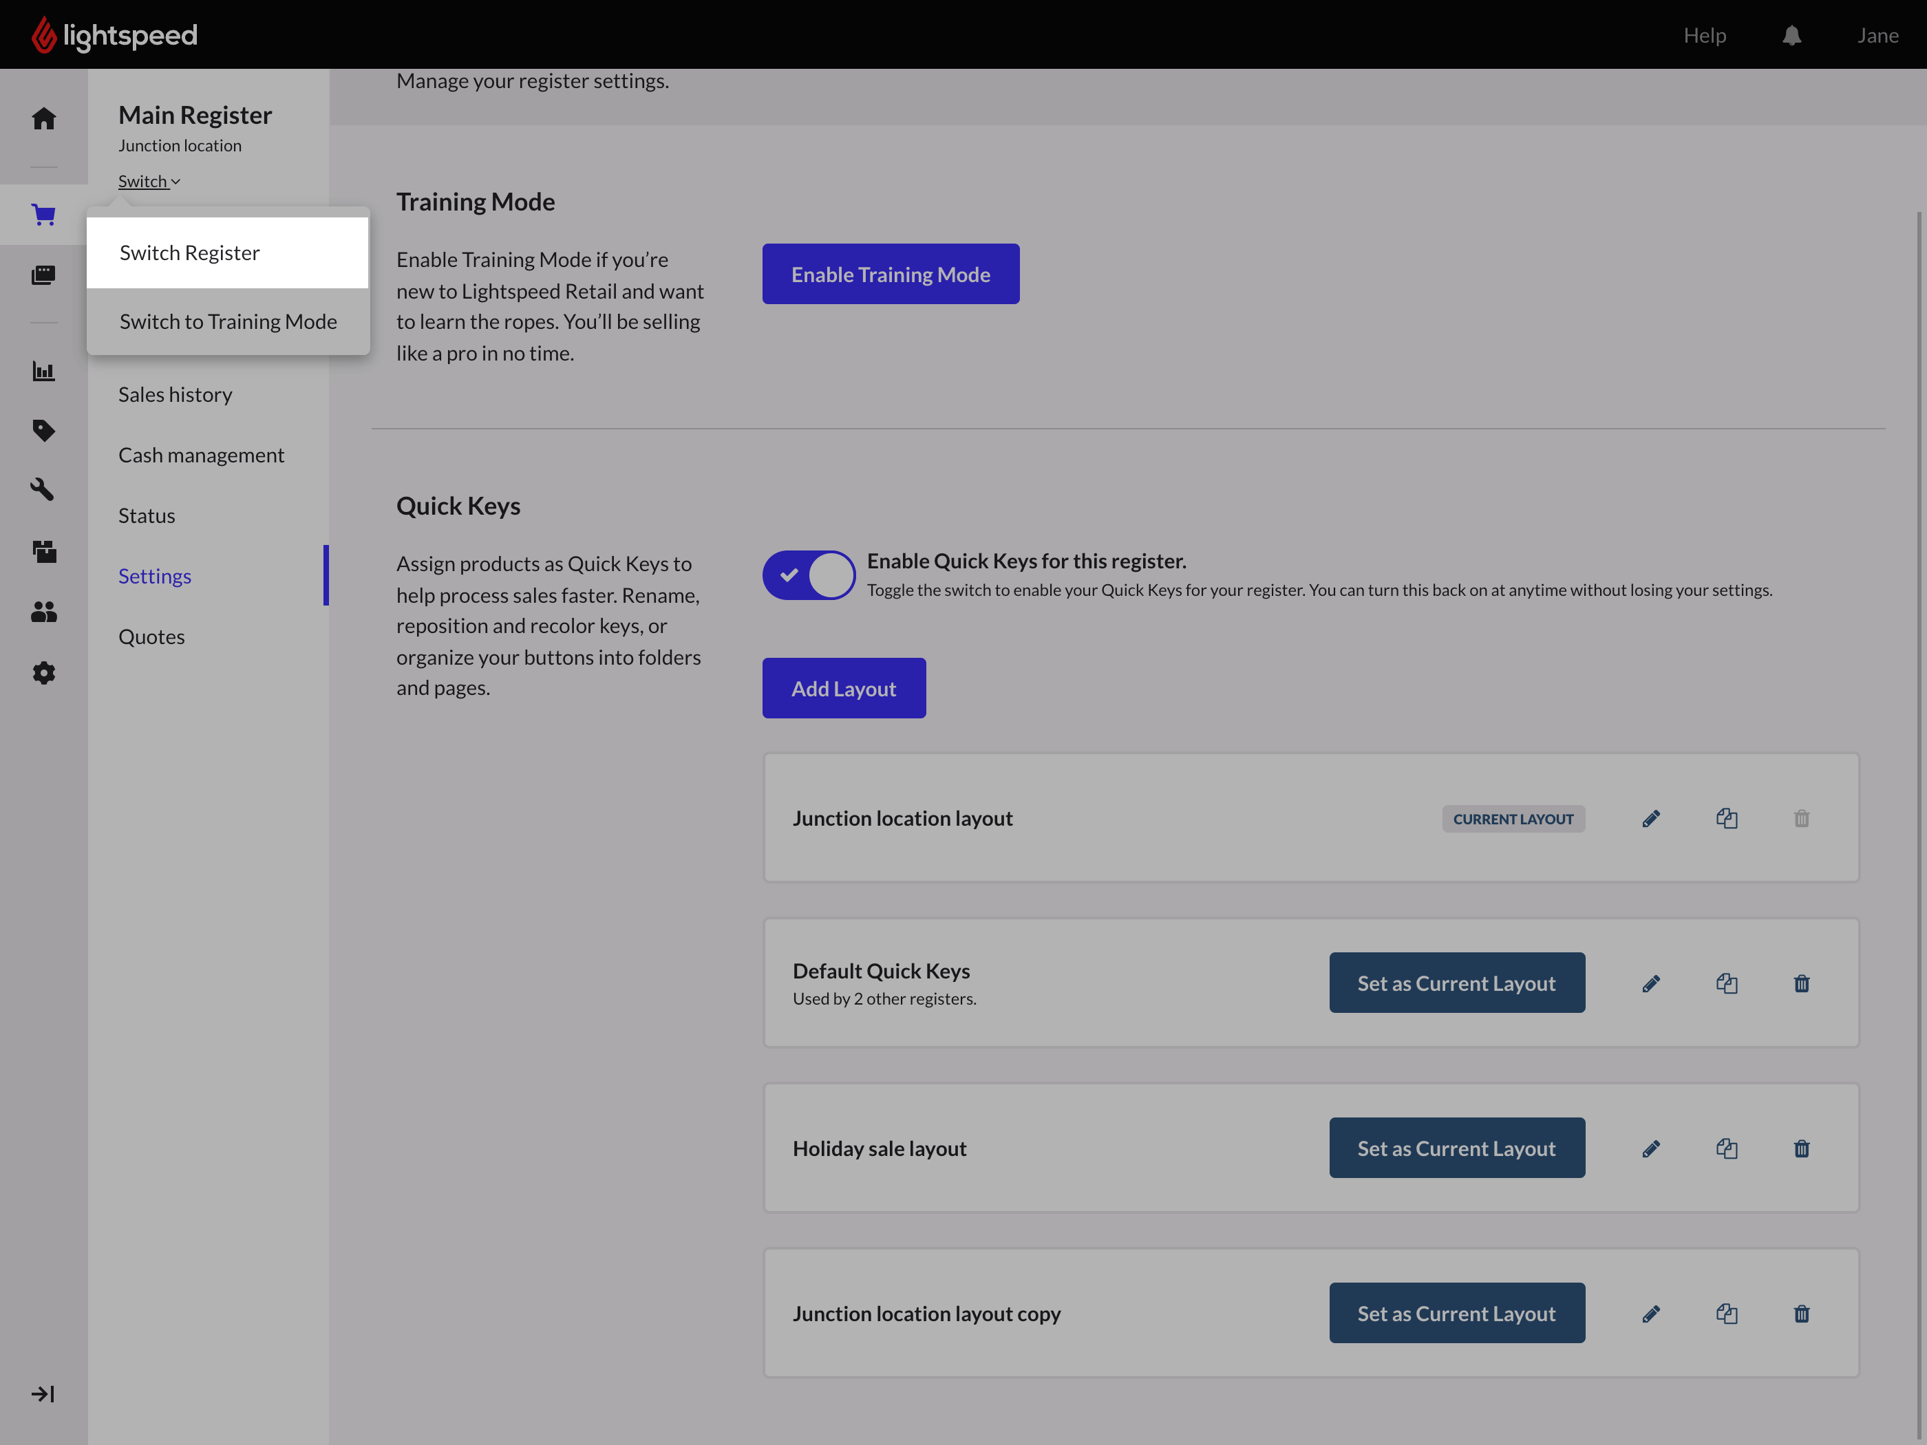Click the price tag catalog icon
This screenshot has height=1445, width=1927.
[43, 430]
